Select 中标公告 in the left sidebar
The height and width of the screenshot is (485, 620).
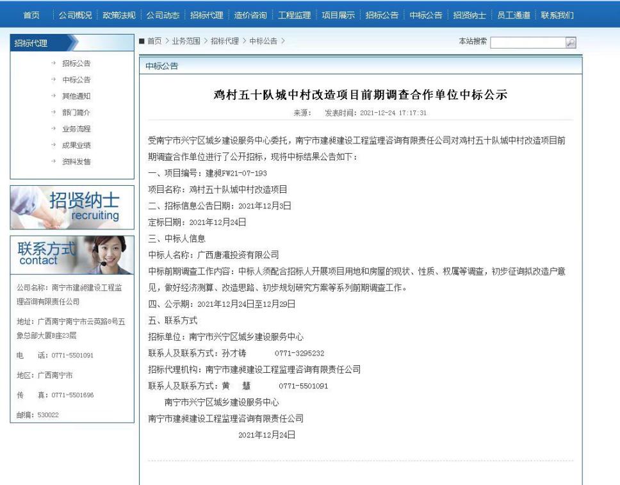[x=76, y=80]
